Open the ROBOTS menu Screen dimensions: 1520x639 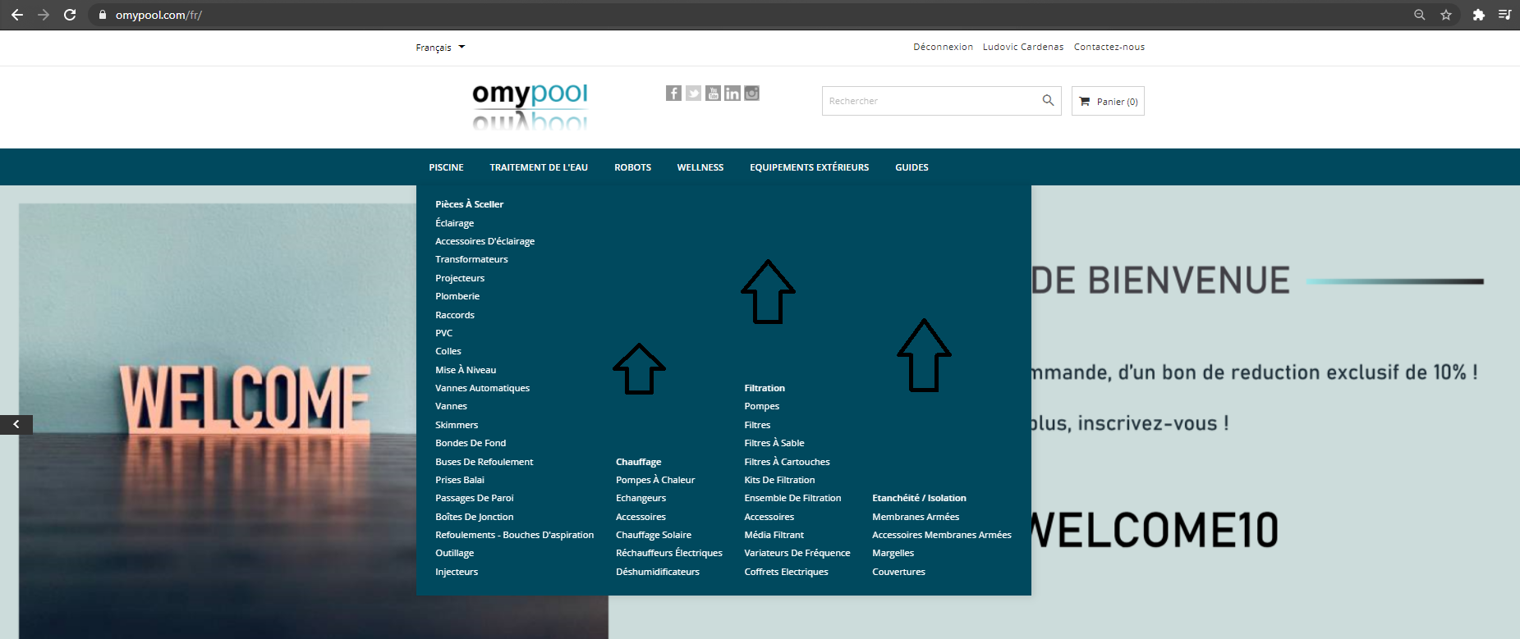[632, 167]
